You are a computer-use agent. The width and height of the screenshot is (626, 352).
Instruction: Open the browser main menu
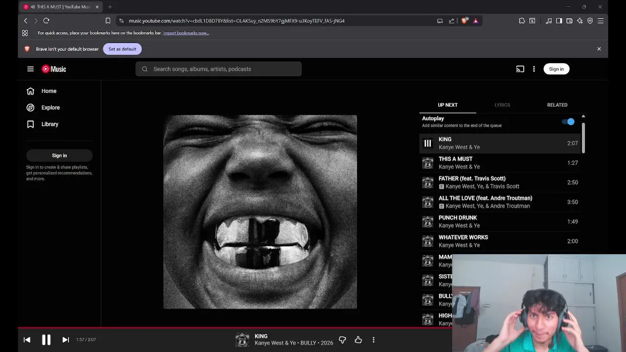[601, 21]
